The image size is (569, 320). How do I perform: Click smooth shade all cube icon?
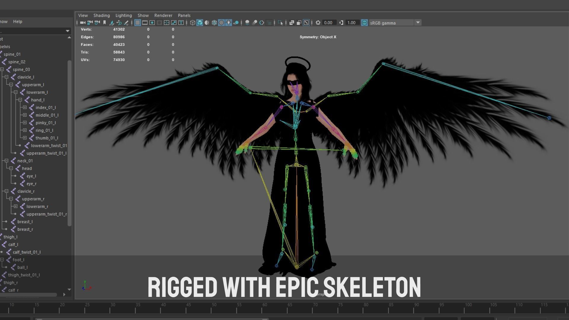(200, 23)
